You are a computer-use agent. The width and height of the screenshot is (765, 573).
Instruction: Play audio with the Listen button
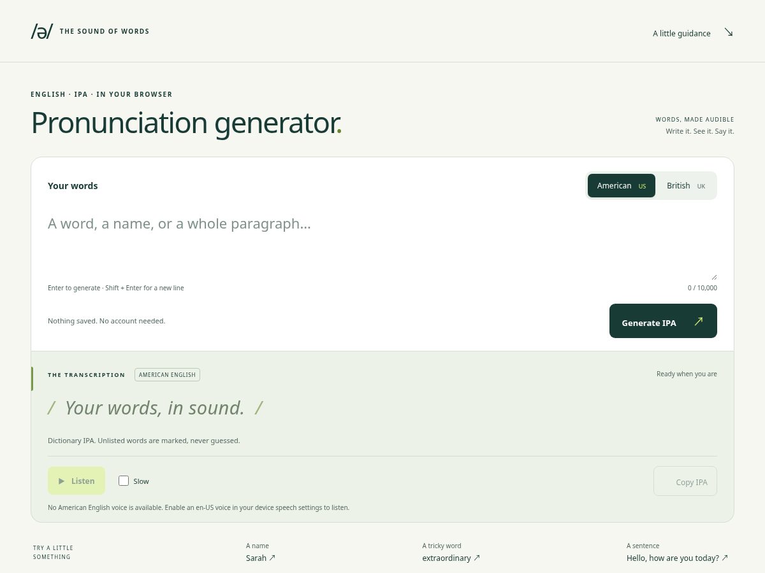click(x=76, y=481)
